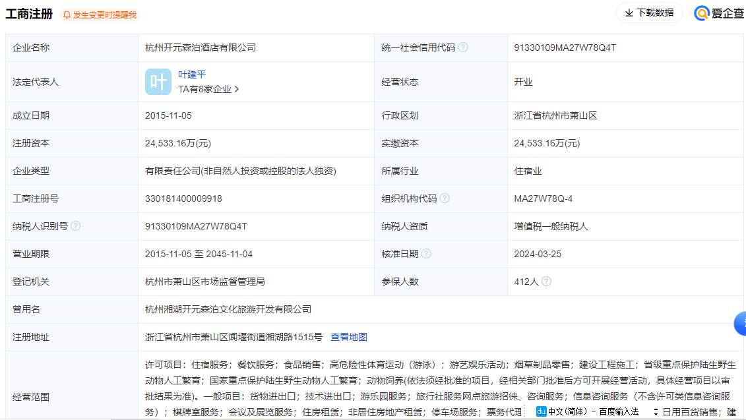Open help icon next to 组织机构代码
The width and height of the screenshot is (746, 420).
[x=445, y=198]
